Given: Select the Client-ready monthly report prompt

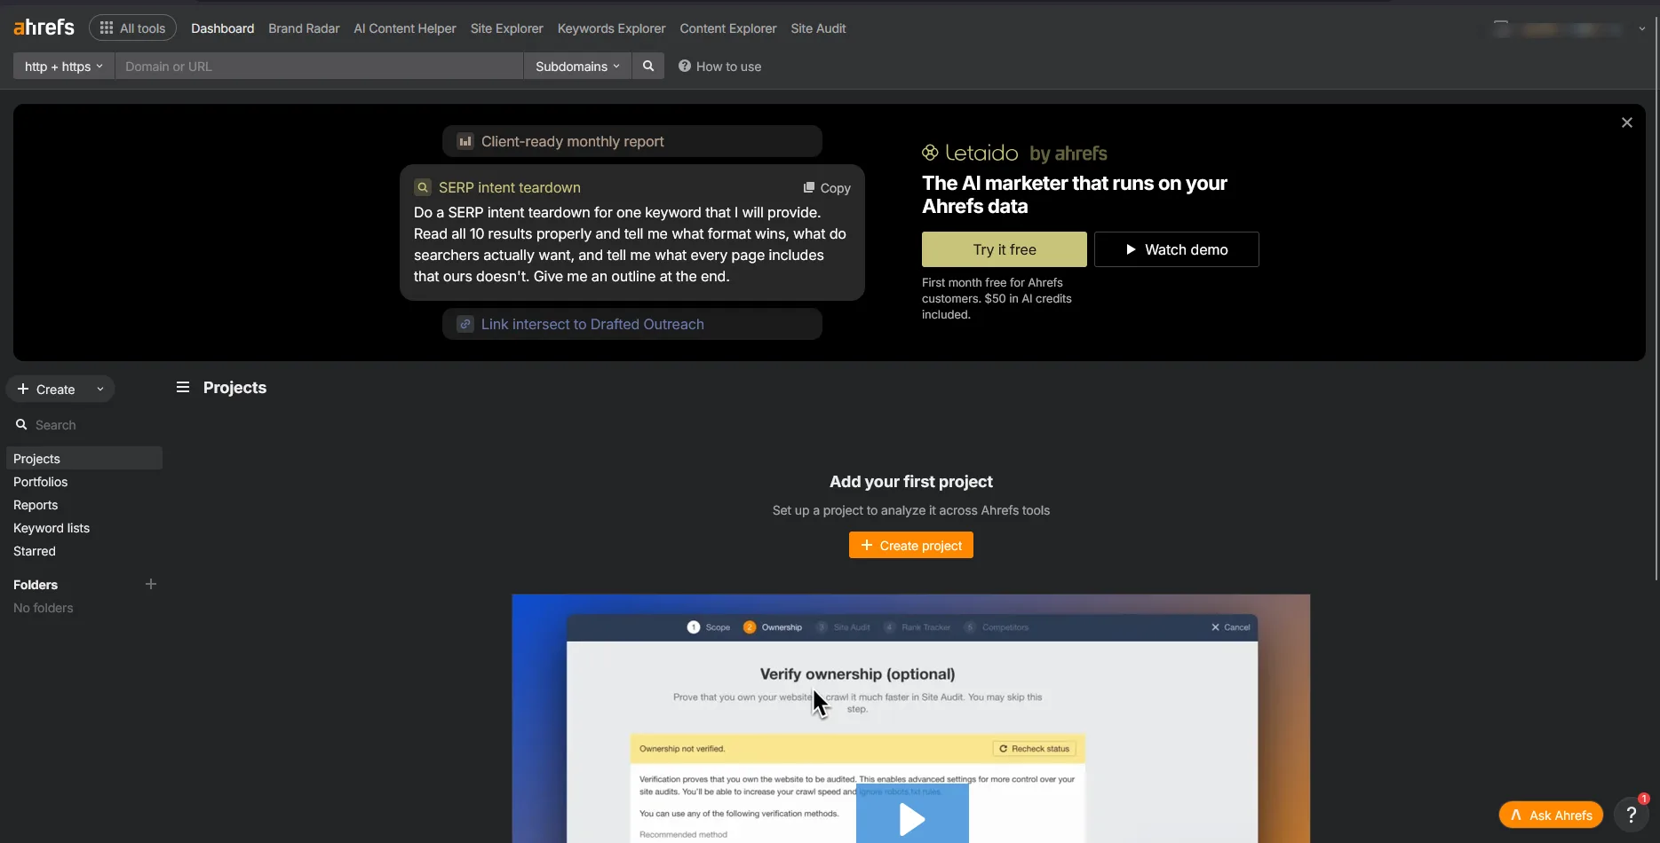Looking at the screenshot, I should [632, 141].
